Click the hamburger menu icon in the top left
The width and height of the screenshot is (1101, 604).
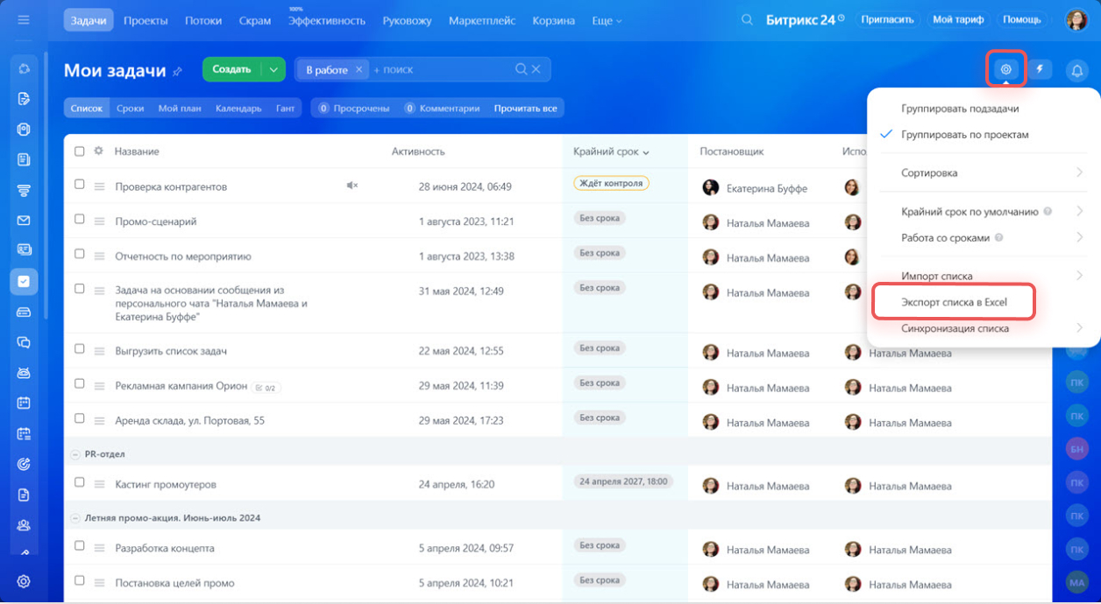[24, 19]
